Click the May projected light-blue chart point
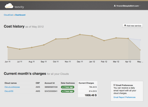 140,40
